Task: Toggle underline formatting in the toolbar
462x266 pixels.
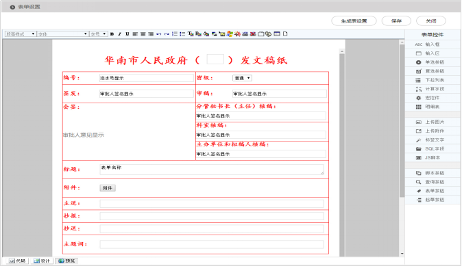Action: click(x=127, y=34)
